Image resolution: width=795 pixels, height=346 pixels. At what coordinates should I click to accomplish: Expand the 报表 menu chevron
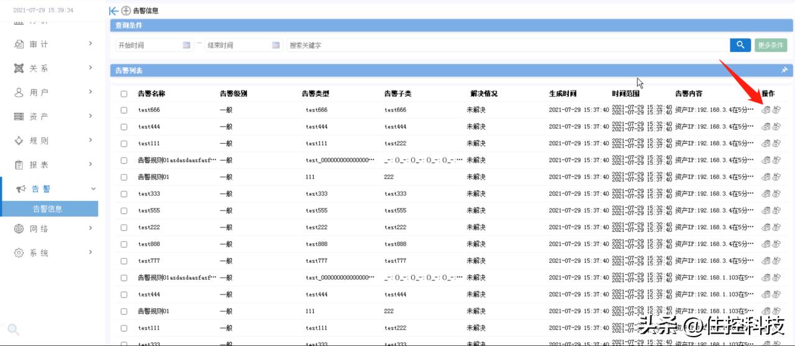(91, 164)
